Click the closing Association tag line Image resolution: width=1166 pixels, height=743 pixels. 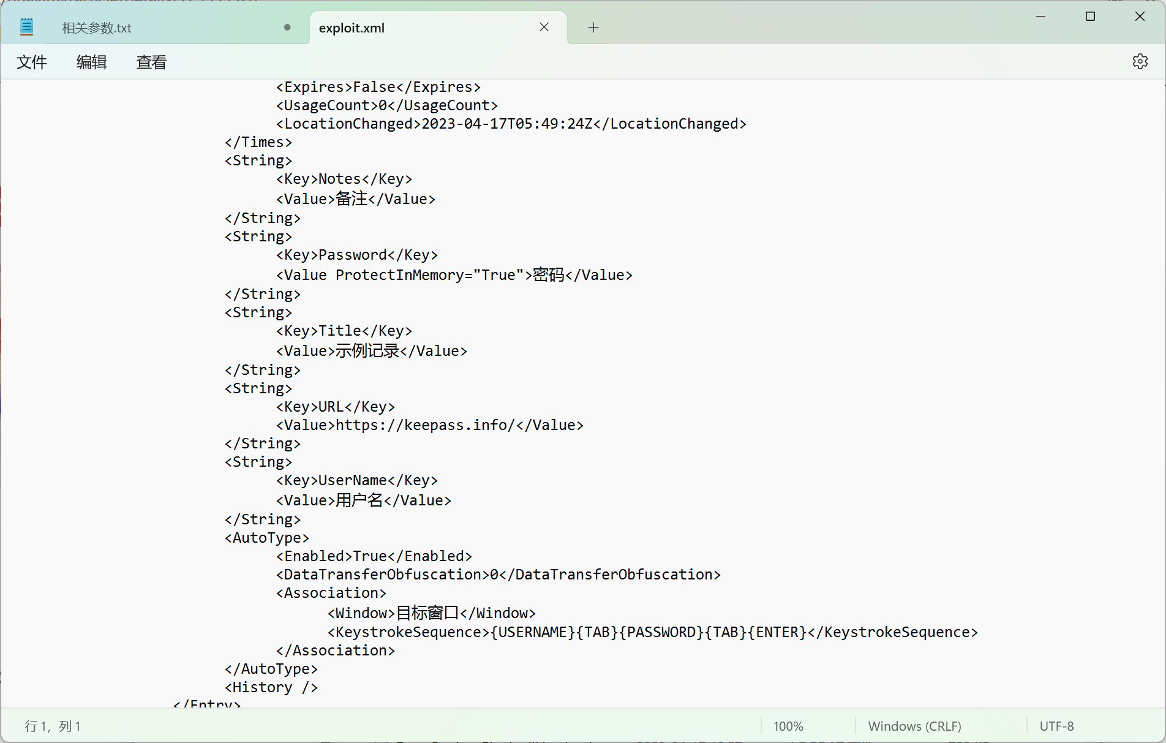tap(335, 651)
